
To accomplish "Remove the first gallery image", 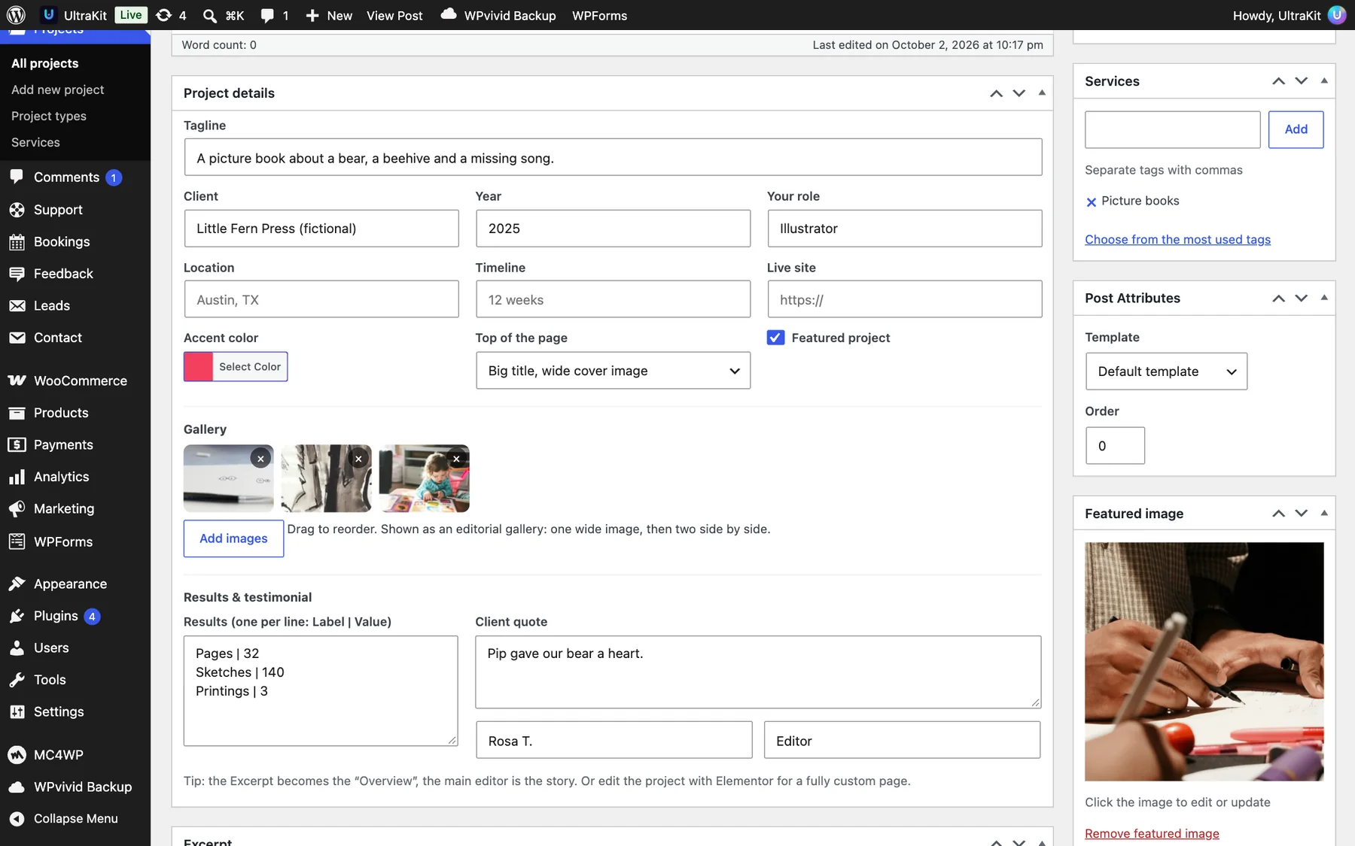I will coord(260,458).
